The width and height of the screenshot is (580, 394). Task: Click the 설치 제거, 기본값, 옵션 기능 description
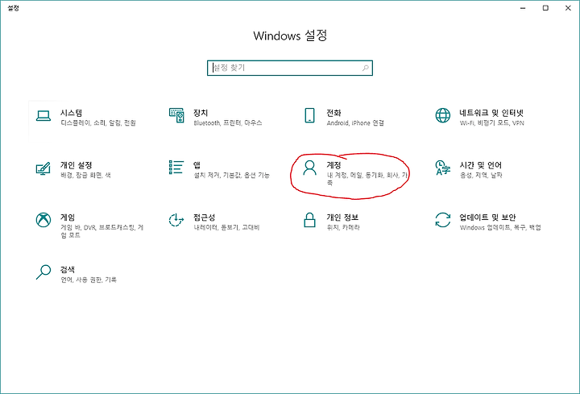(x=231, y=175)
